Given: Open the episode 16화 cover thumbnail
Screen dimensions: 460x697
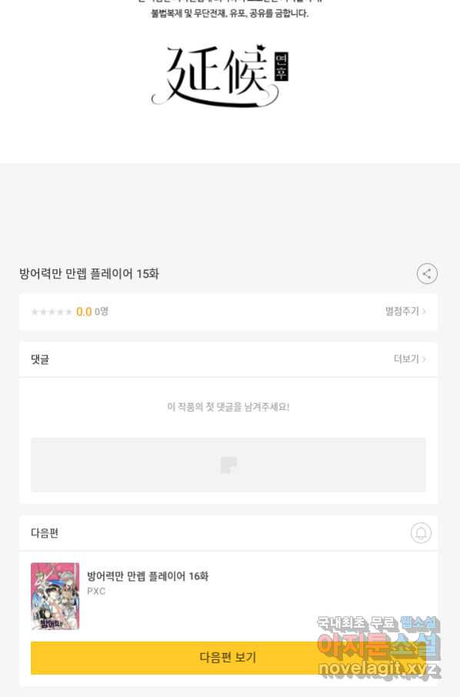Looking at the screenshot, I should tap(55, 596).
